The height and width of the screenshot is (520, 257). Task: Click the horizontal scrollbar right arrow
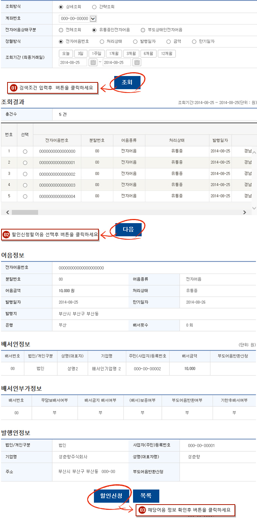pyautogui.click(x=244, y=213)
